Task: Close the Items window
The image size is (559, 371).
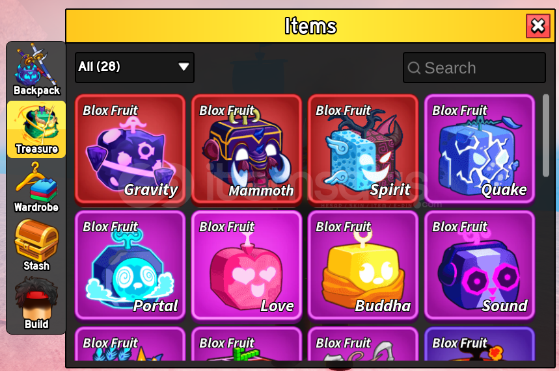Action: coord(538,26)
